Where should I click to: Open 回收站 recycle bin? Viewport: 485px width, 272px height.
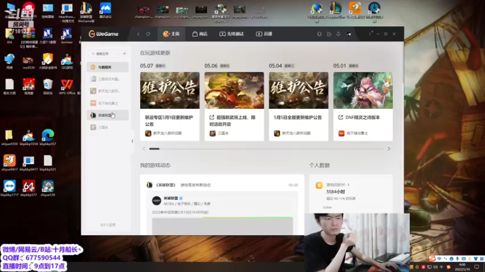coord(48,86)
